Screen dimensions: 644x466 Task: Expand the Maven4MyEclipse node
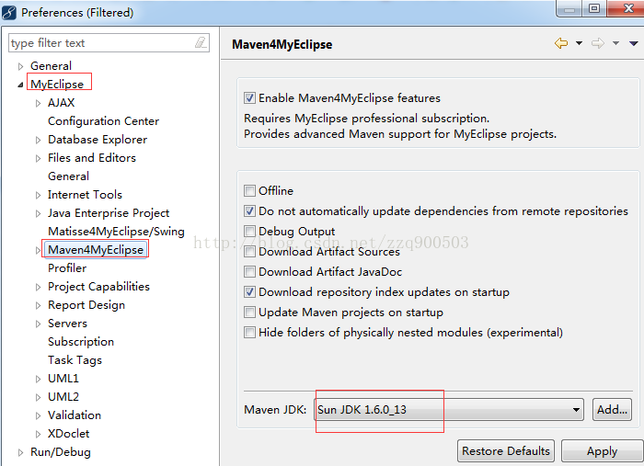(x=39, y=250)
